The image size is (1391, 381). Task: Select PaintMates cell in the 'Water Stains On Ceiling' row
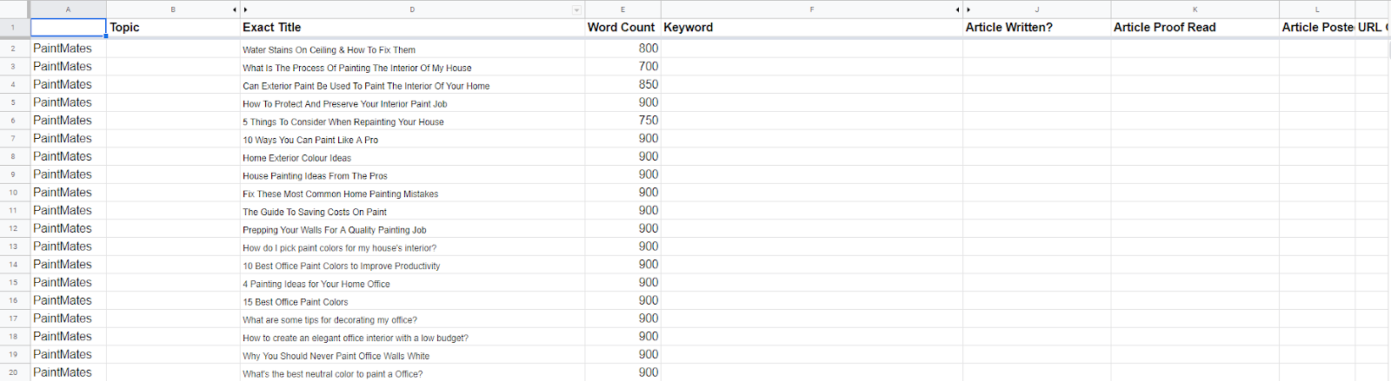pos(69,49)
